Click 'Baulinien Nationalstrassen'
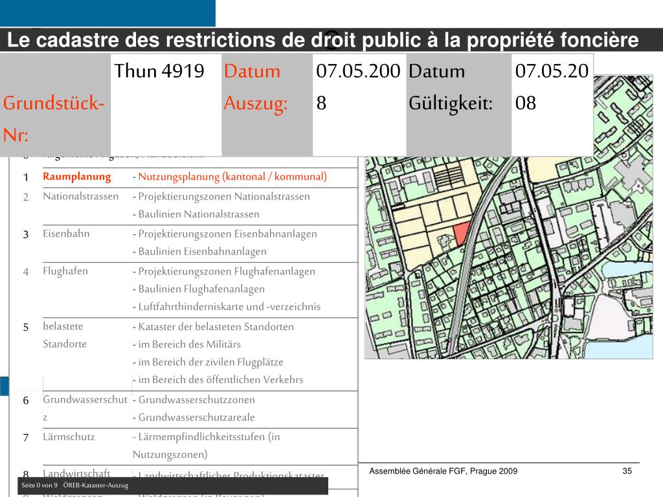 [199, 214]
